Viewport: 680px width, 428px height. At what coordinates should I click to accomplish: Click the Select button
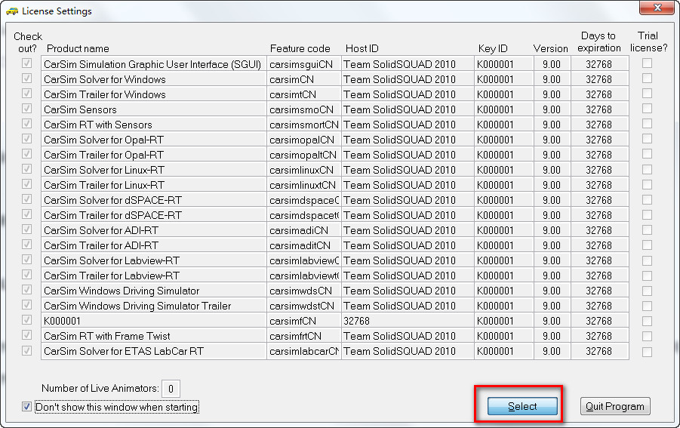tap(522, 406)
